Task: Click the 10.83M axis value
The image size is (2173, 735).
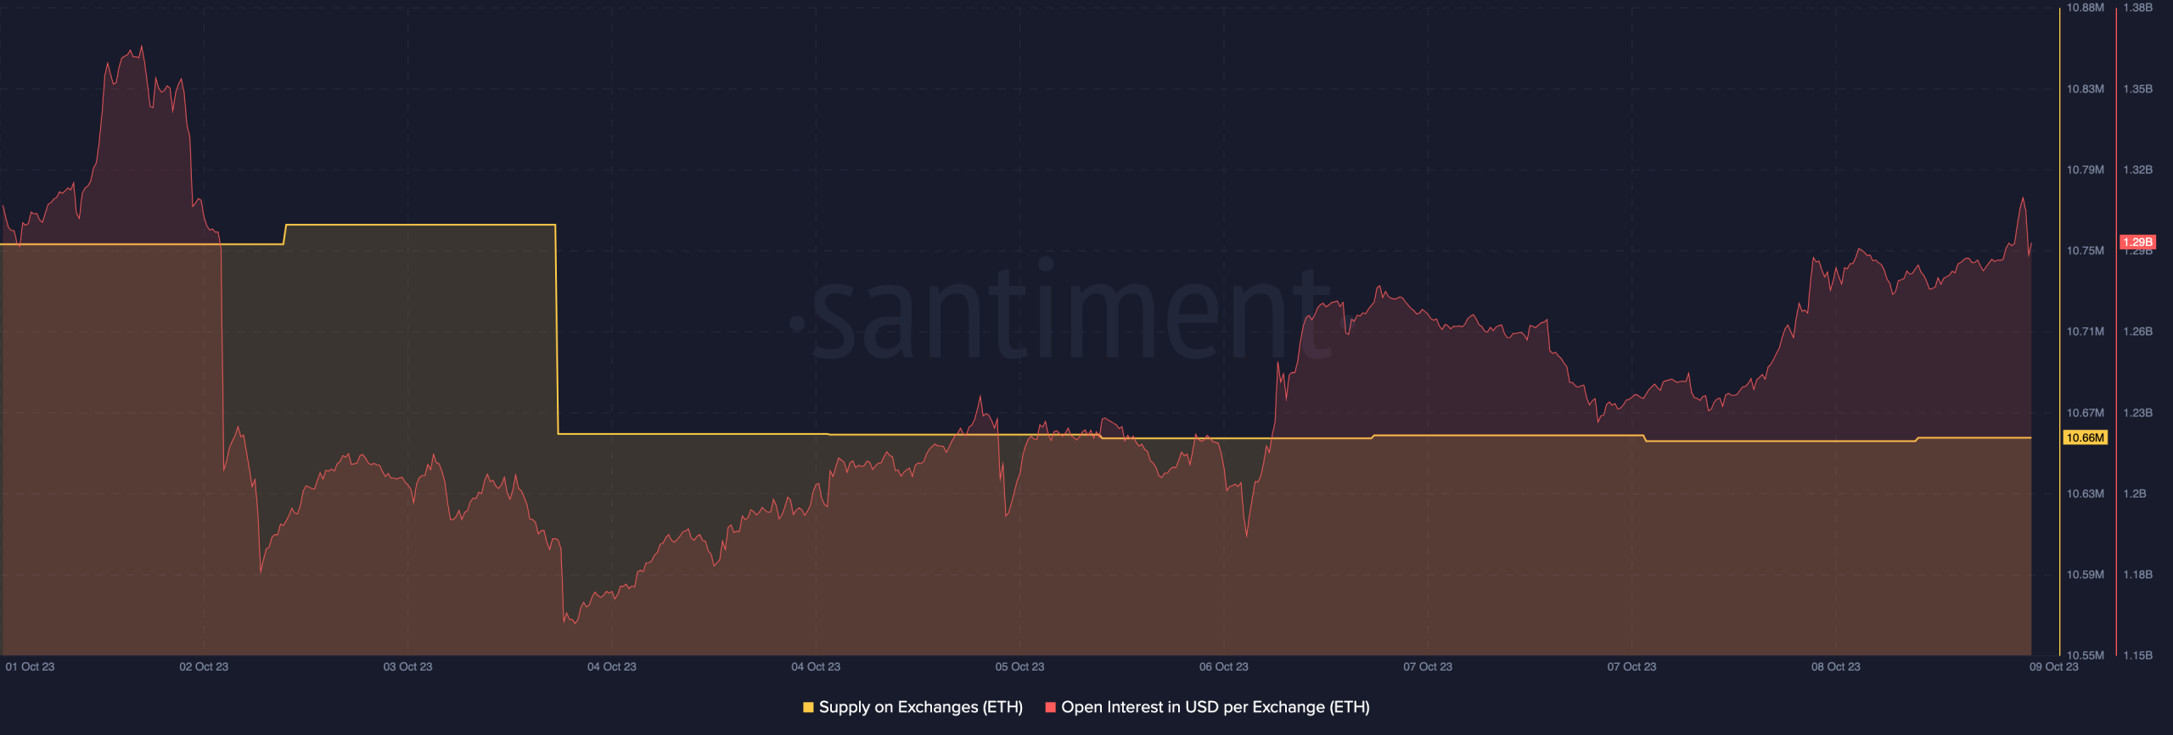Action: pos(2085,89)
